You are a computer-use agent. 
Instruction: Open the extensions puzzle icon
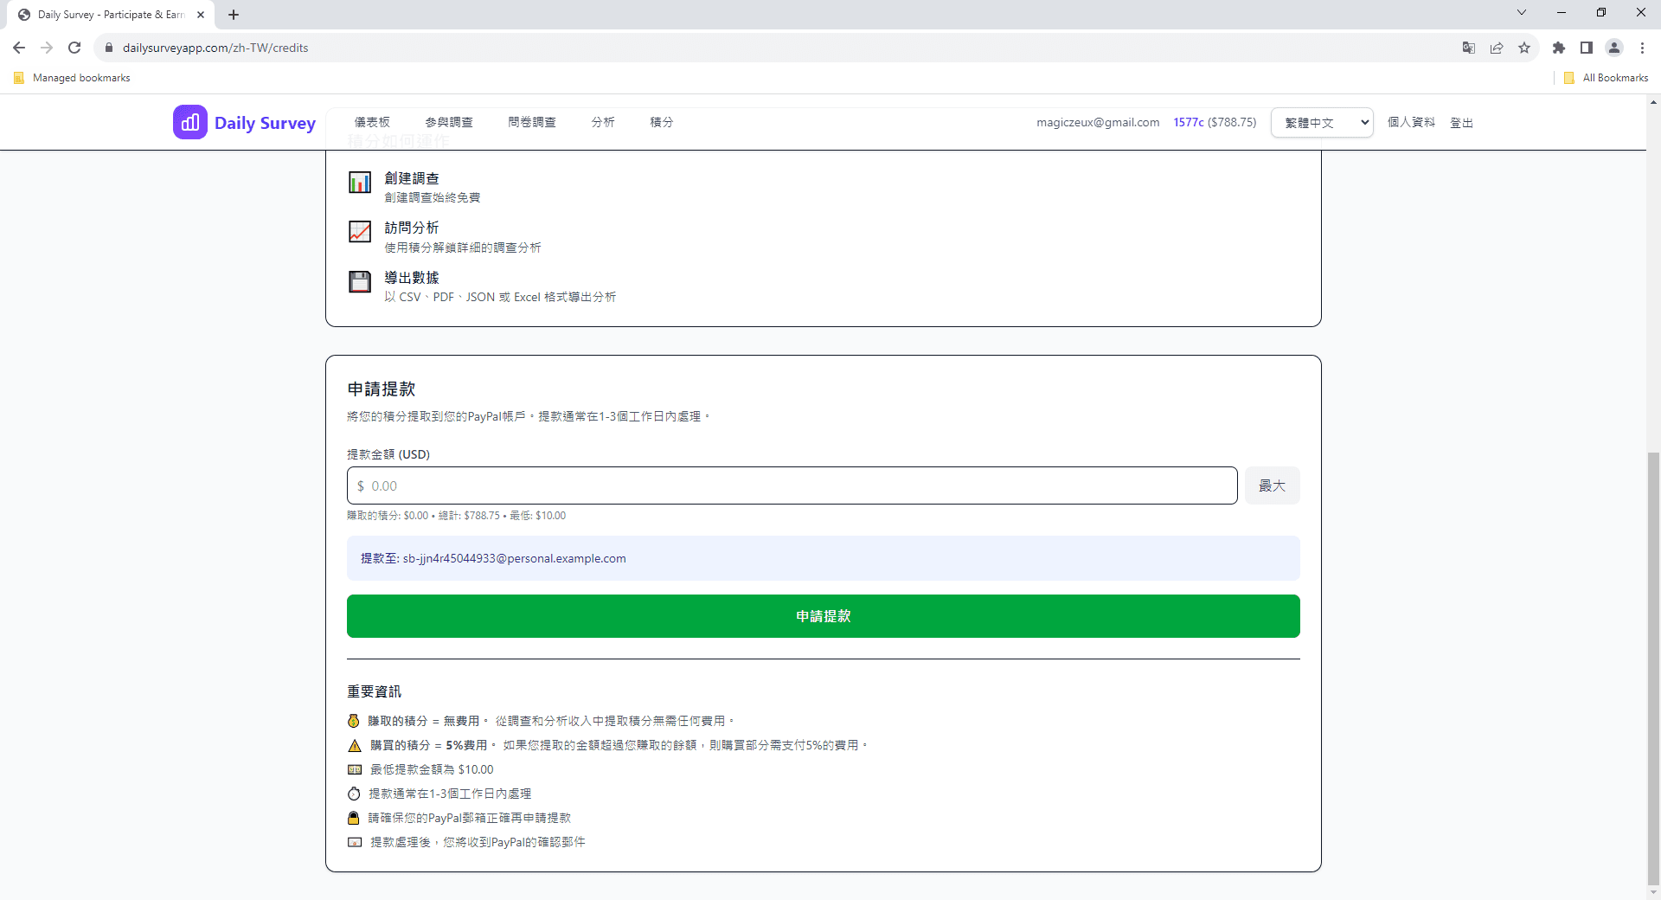(1559, 48)
